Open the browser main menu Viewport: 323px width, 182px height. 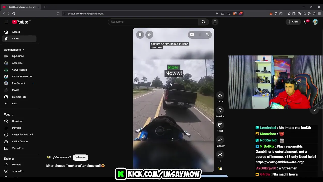(x=319, y=14)
